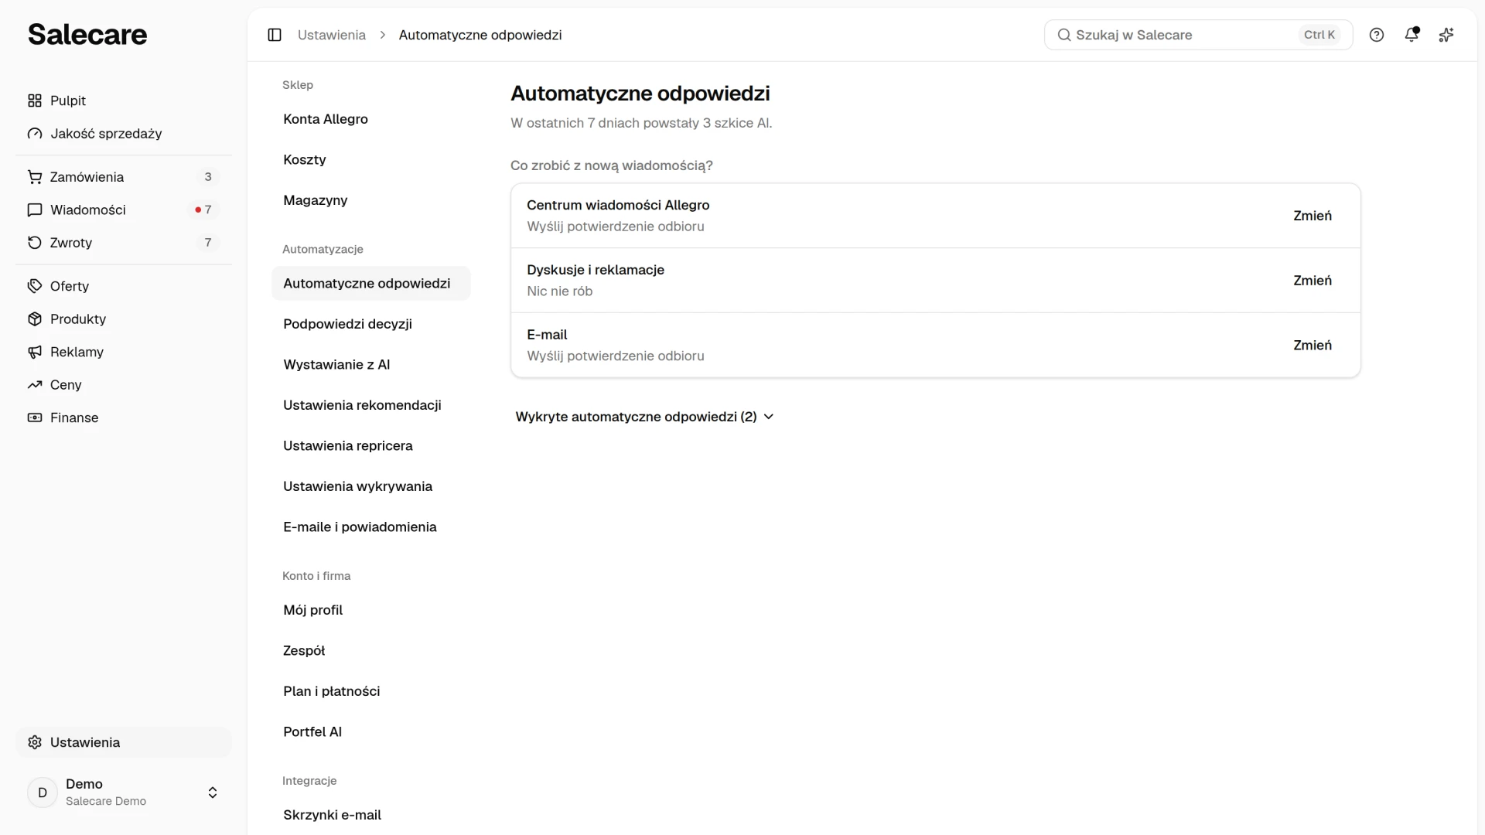Select Koszty settings item
The image size is (1485, 835).
click(x=371, y=160)
